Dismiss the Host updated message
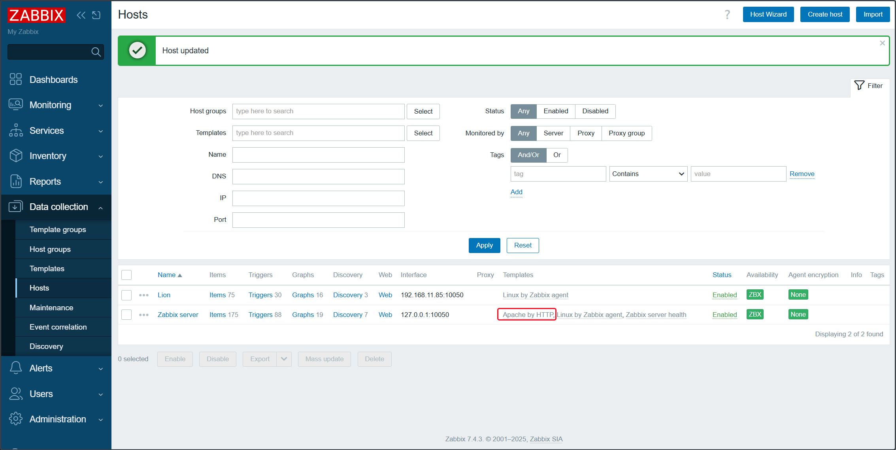Screen dimensions: 896x450 (882, 43)
